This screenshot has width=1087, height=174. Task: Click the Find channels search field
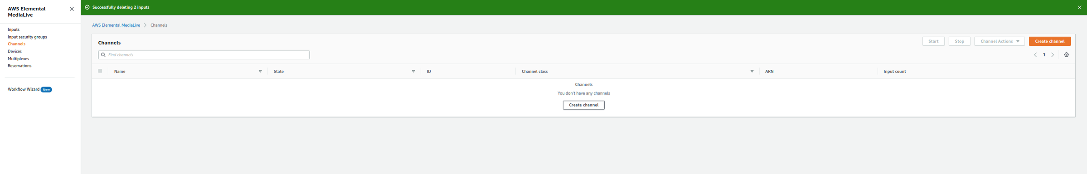point(204,55)
